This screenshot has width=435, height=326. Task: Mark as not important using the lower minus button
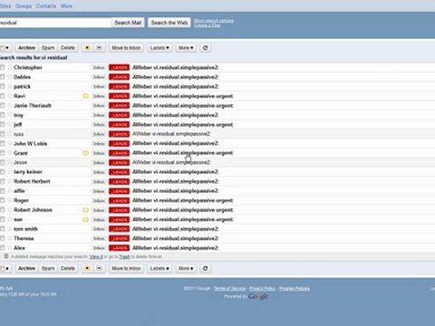99,268
